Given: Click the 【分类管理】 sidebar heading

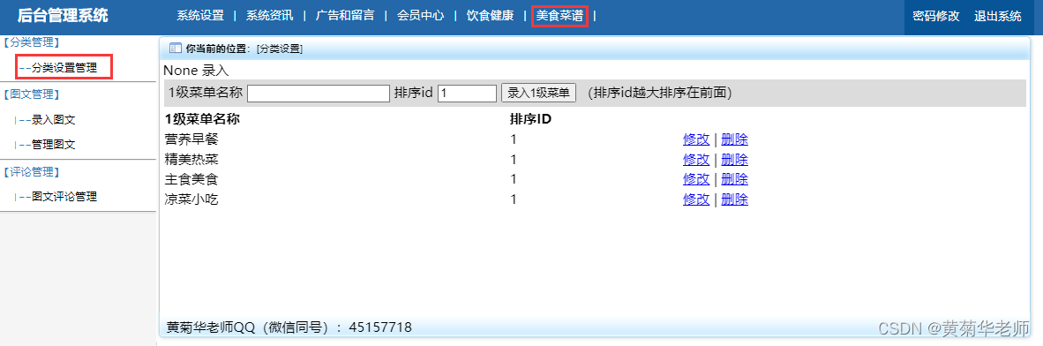Looking at the screenshot, I should click(31, 42).
